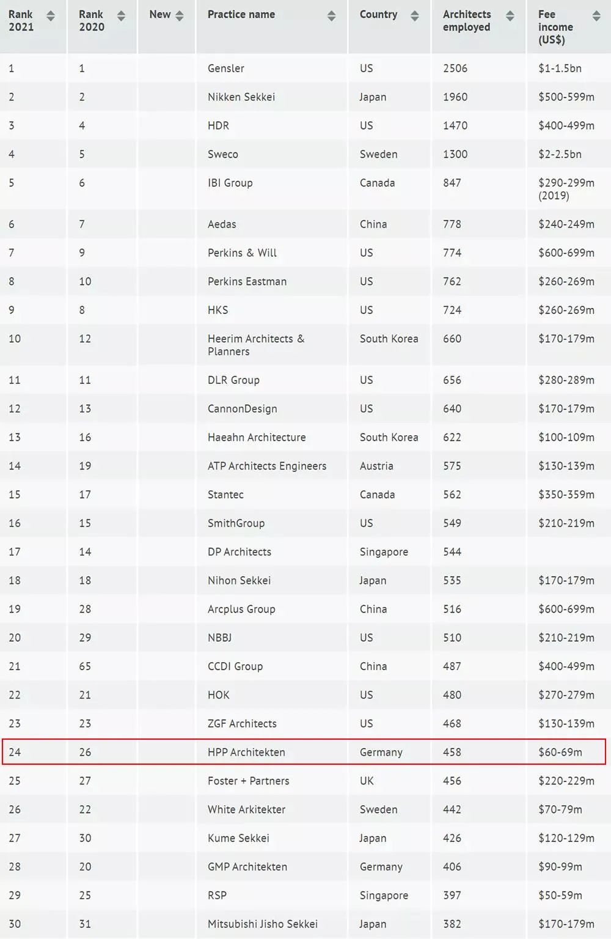Click the Architects employed header text
This screenshot has height=939, width=611.
(467, 21)
